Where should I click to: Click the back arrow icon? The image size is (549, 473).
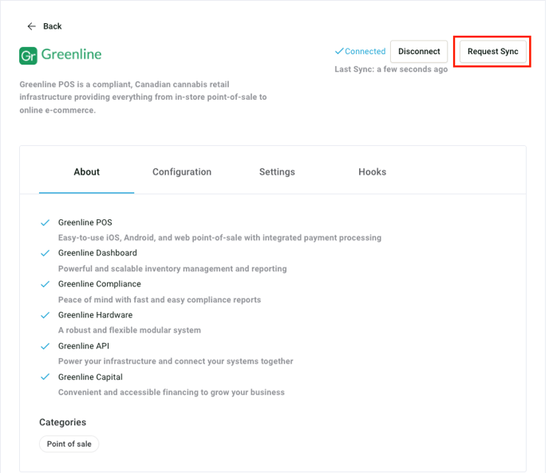click(x=32, y=26)
